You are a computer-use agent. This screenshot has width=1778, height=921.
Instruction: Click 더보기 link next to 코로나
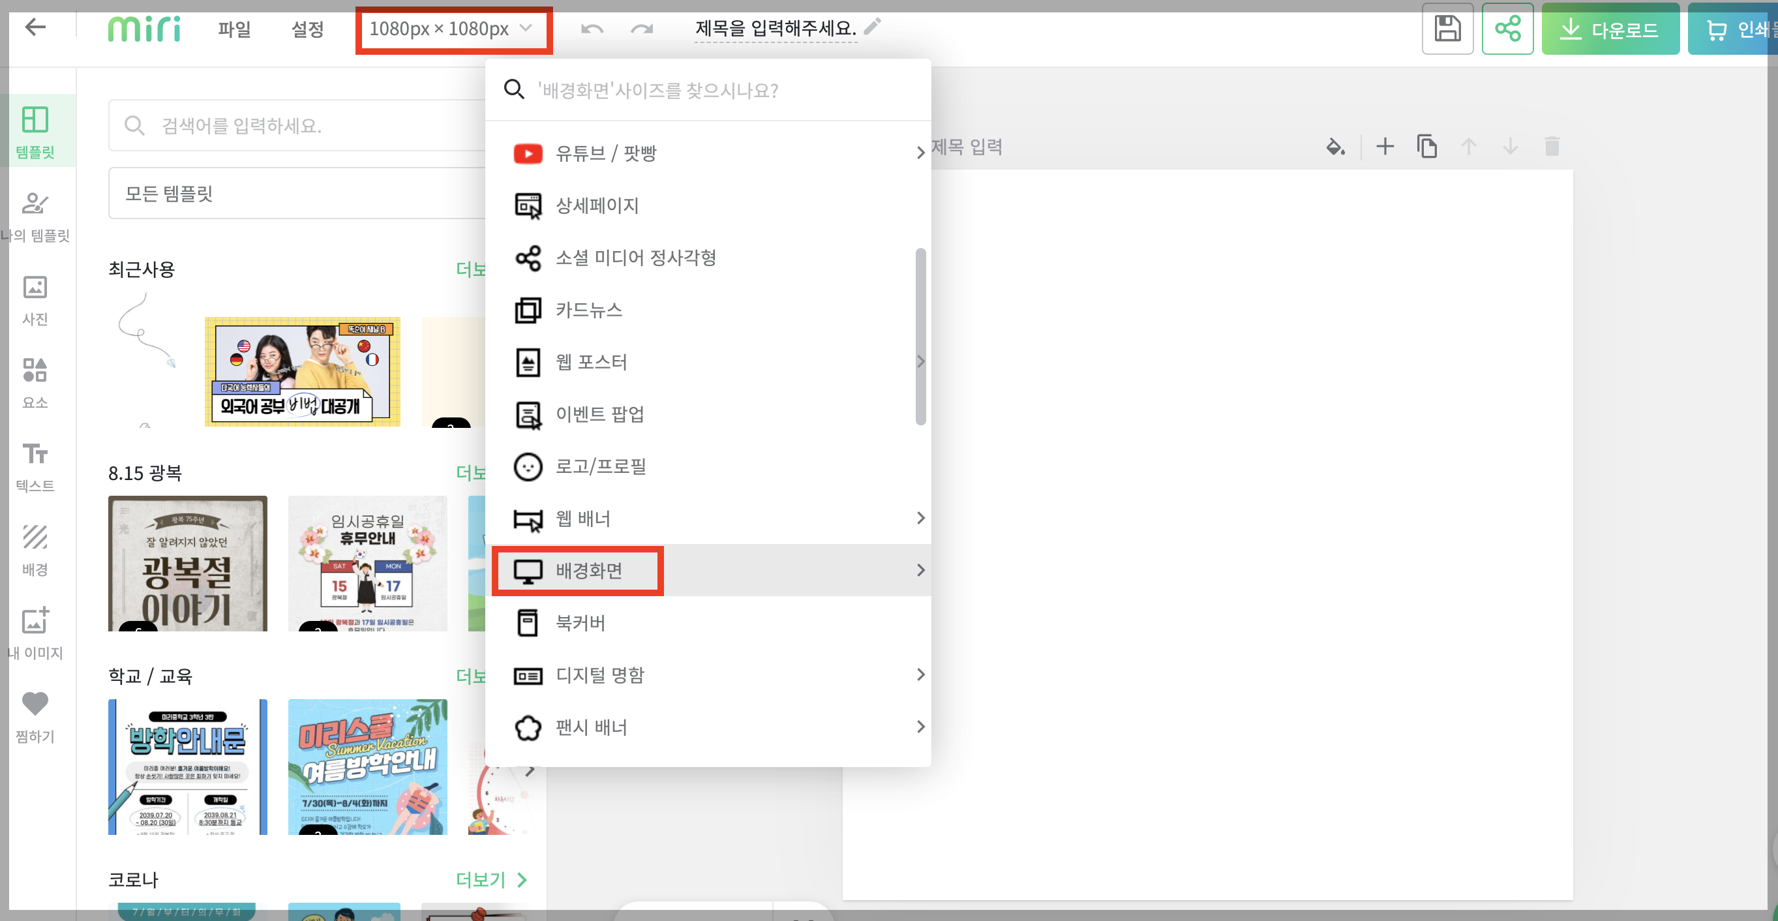[x=490, y=879]
